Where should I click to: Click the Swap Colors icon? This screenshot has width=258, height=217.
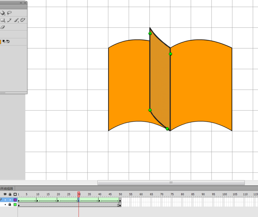pos(8,41)
